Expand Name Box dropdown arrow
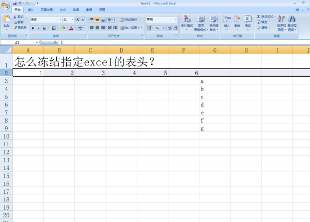The width and height of the screenshot is (310, 222). pos(37,42)
